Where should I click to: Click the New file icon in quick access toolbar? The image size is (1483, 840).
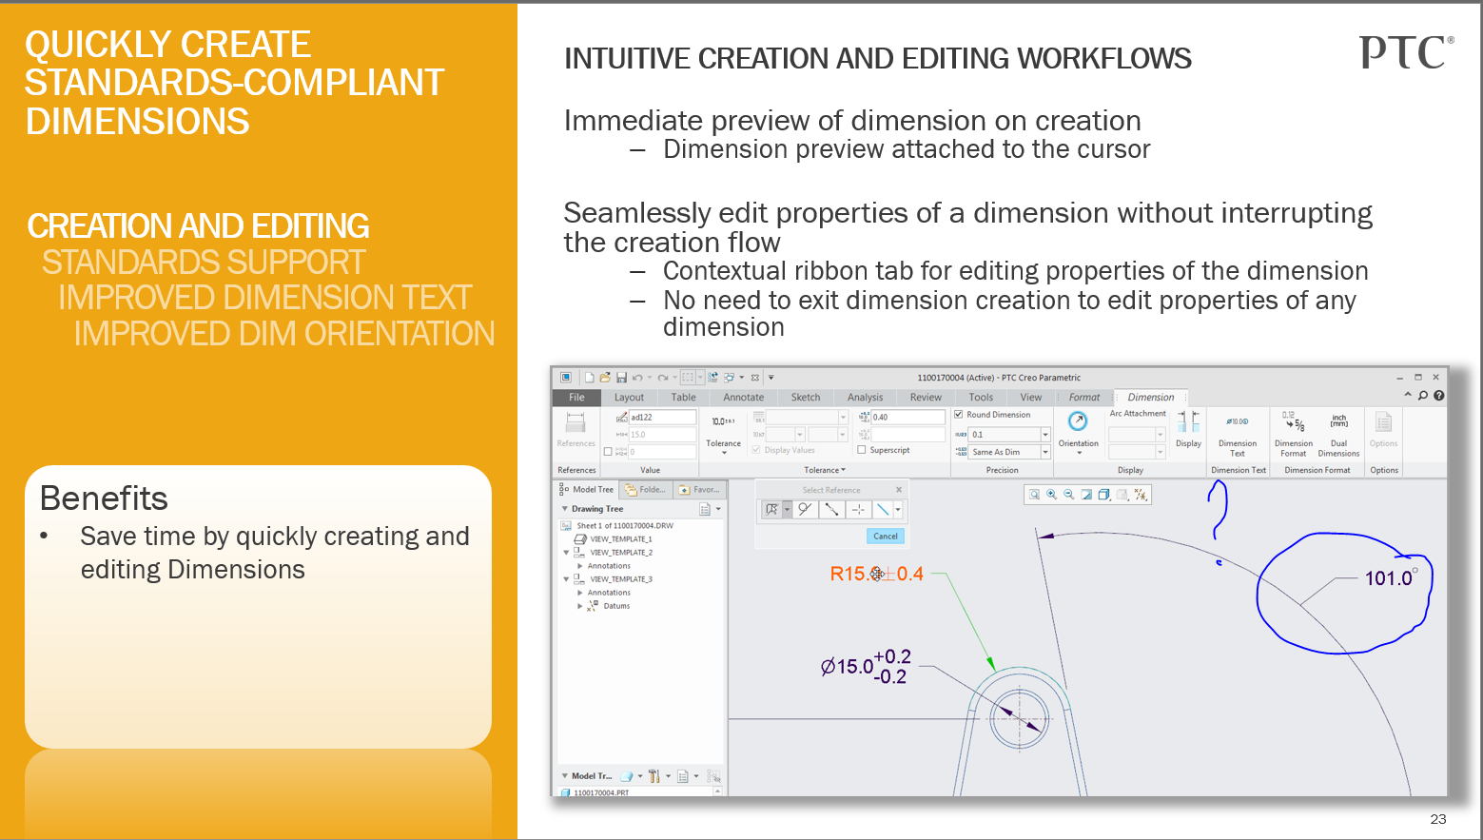coord(590,378)
